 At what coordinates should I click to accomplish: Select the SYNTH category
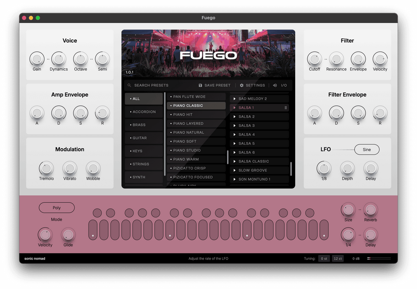point(144,177)
